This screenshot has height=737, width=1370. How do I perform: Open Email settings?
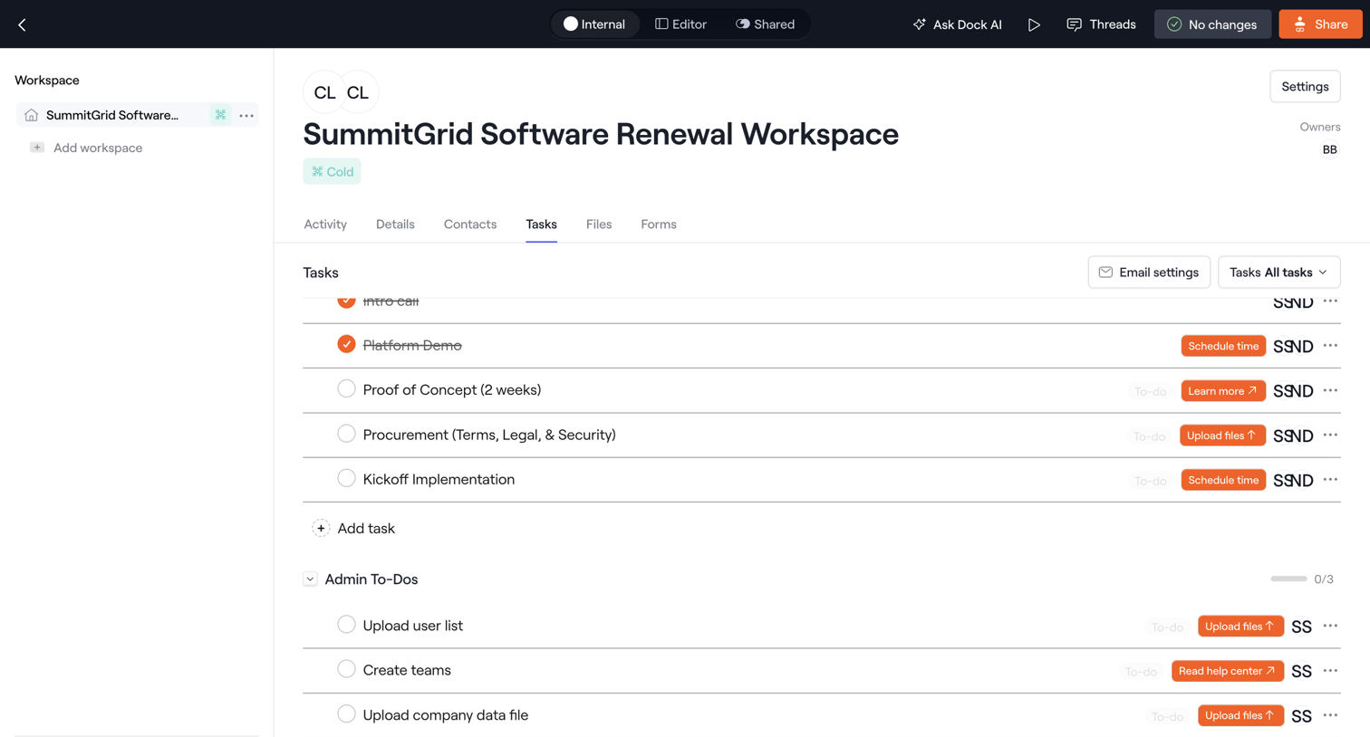pyautogui.click(x=1149, y=273)
